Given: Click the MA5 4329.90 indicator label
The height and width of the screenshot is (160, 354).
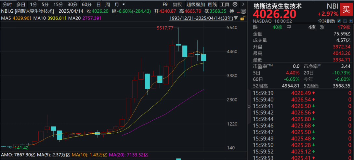Looking at the screenshot, I should coord(16,18).
